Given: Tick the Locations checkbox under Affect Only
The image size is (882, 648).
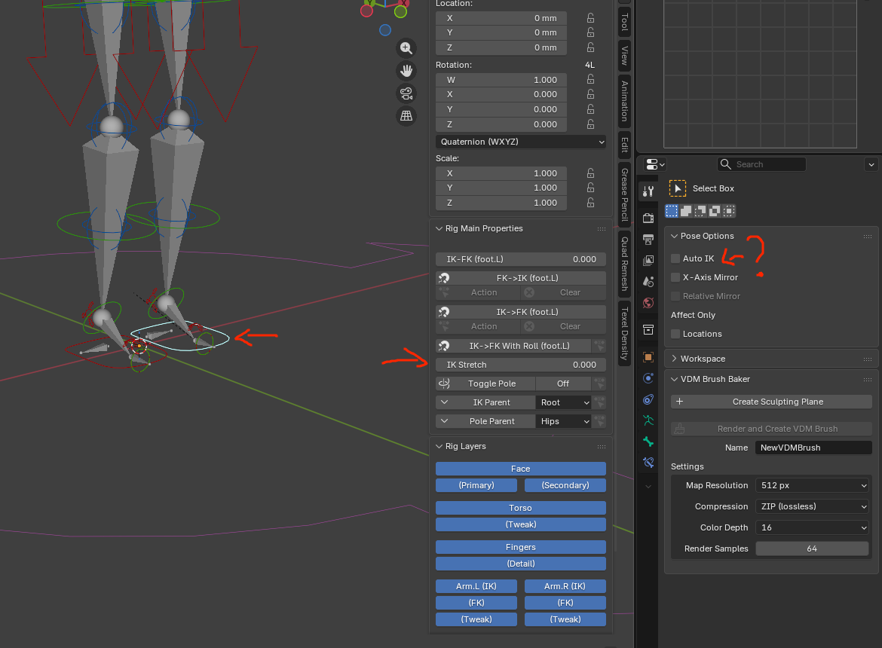Looking at the screenshot, I should click(x=675, y=334).
